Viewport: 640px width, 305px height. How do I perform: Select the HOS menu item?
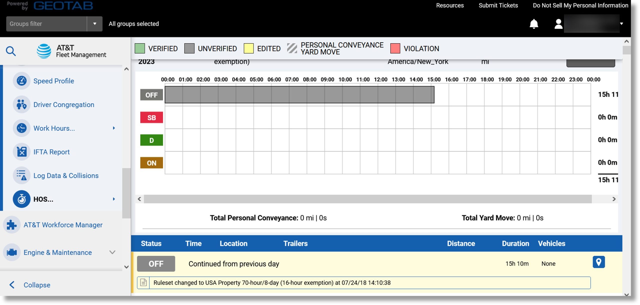click(x=43, y=199)
